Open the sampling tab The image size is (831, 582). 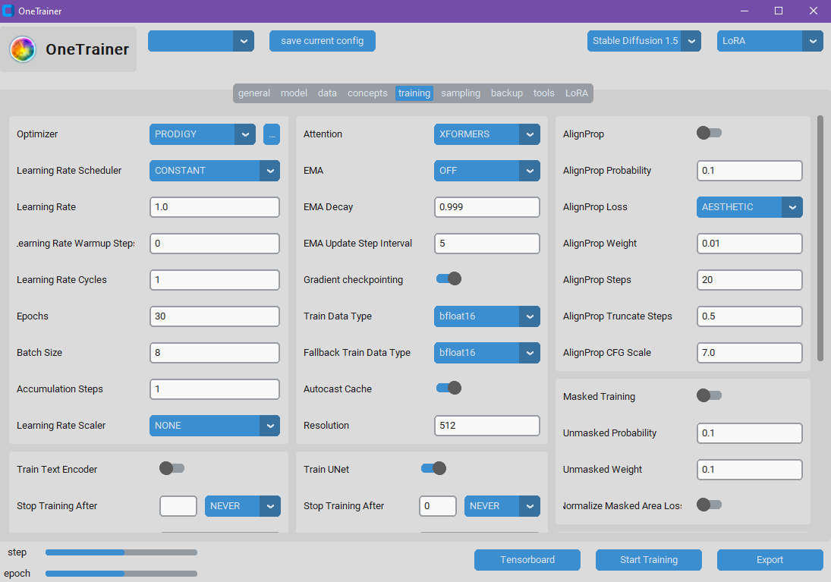coord(461,93)
